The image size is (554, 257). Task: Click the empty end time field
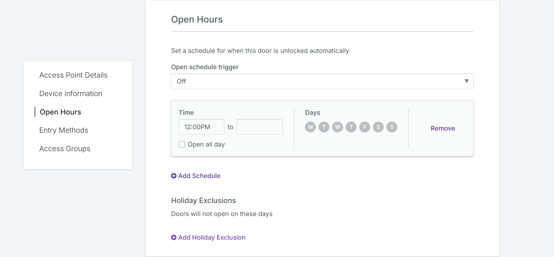coord(259,127)
